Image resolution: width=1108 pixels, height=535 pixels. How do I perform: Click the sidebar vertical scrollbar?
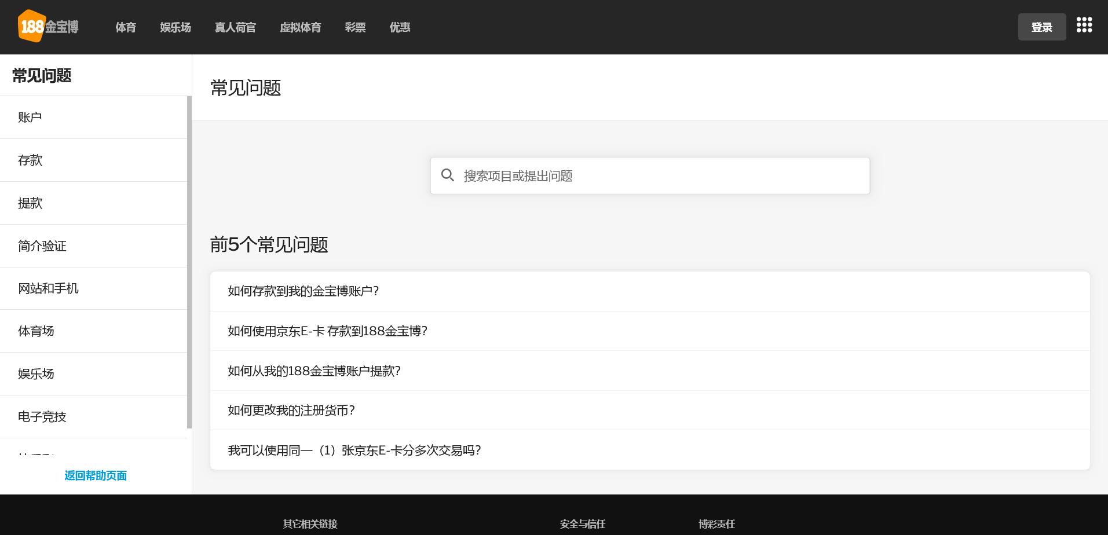pos(189,262)
